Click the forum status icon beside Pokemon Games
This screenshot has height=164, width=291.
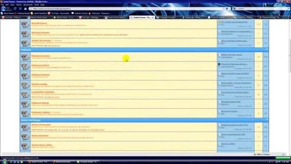click(25, 57)
